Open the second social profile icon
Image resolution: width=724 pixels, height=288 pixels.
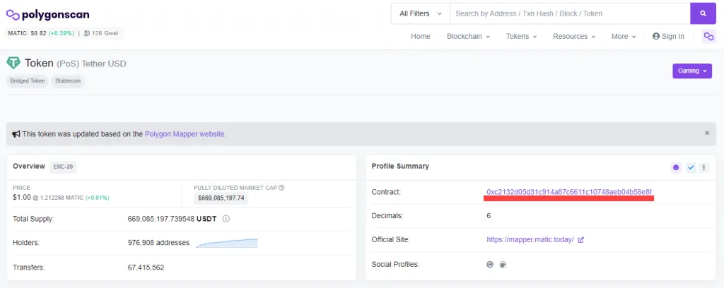pos(503,265)
